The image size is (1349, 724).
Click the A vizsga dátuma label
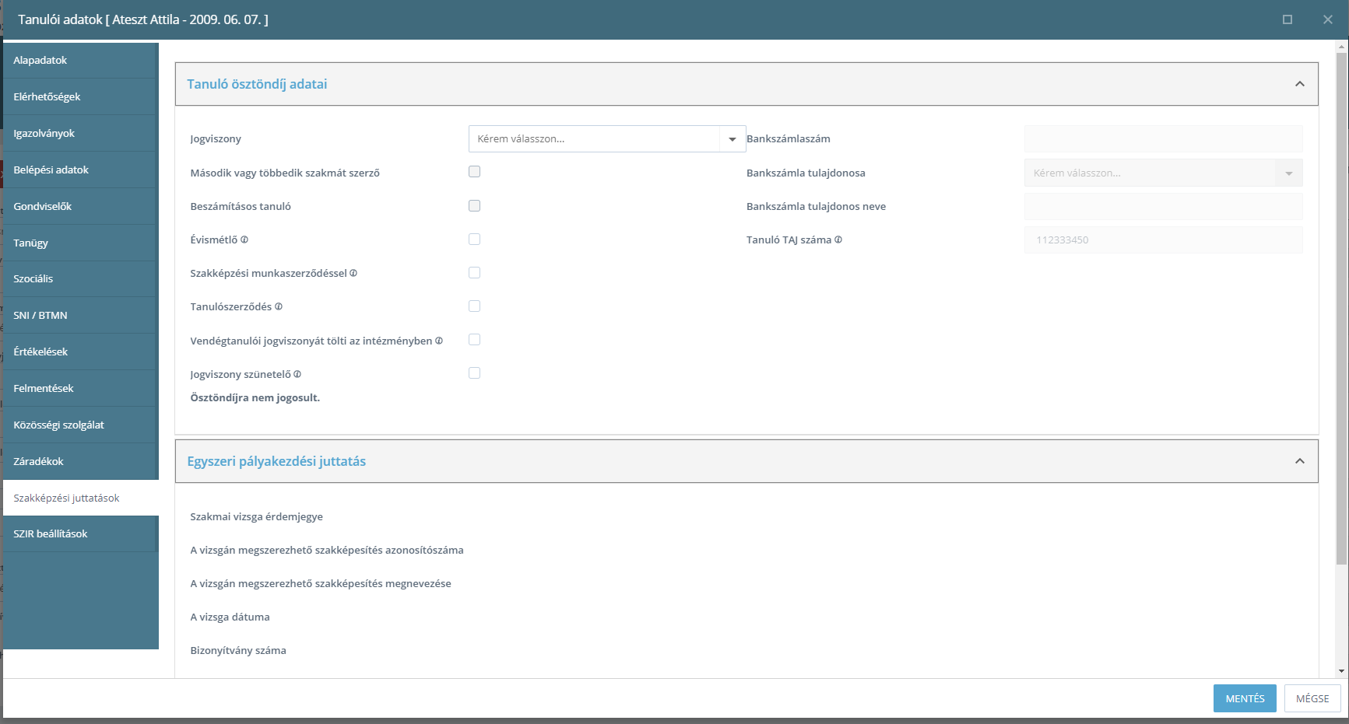230,617
